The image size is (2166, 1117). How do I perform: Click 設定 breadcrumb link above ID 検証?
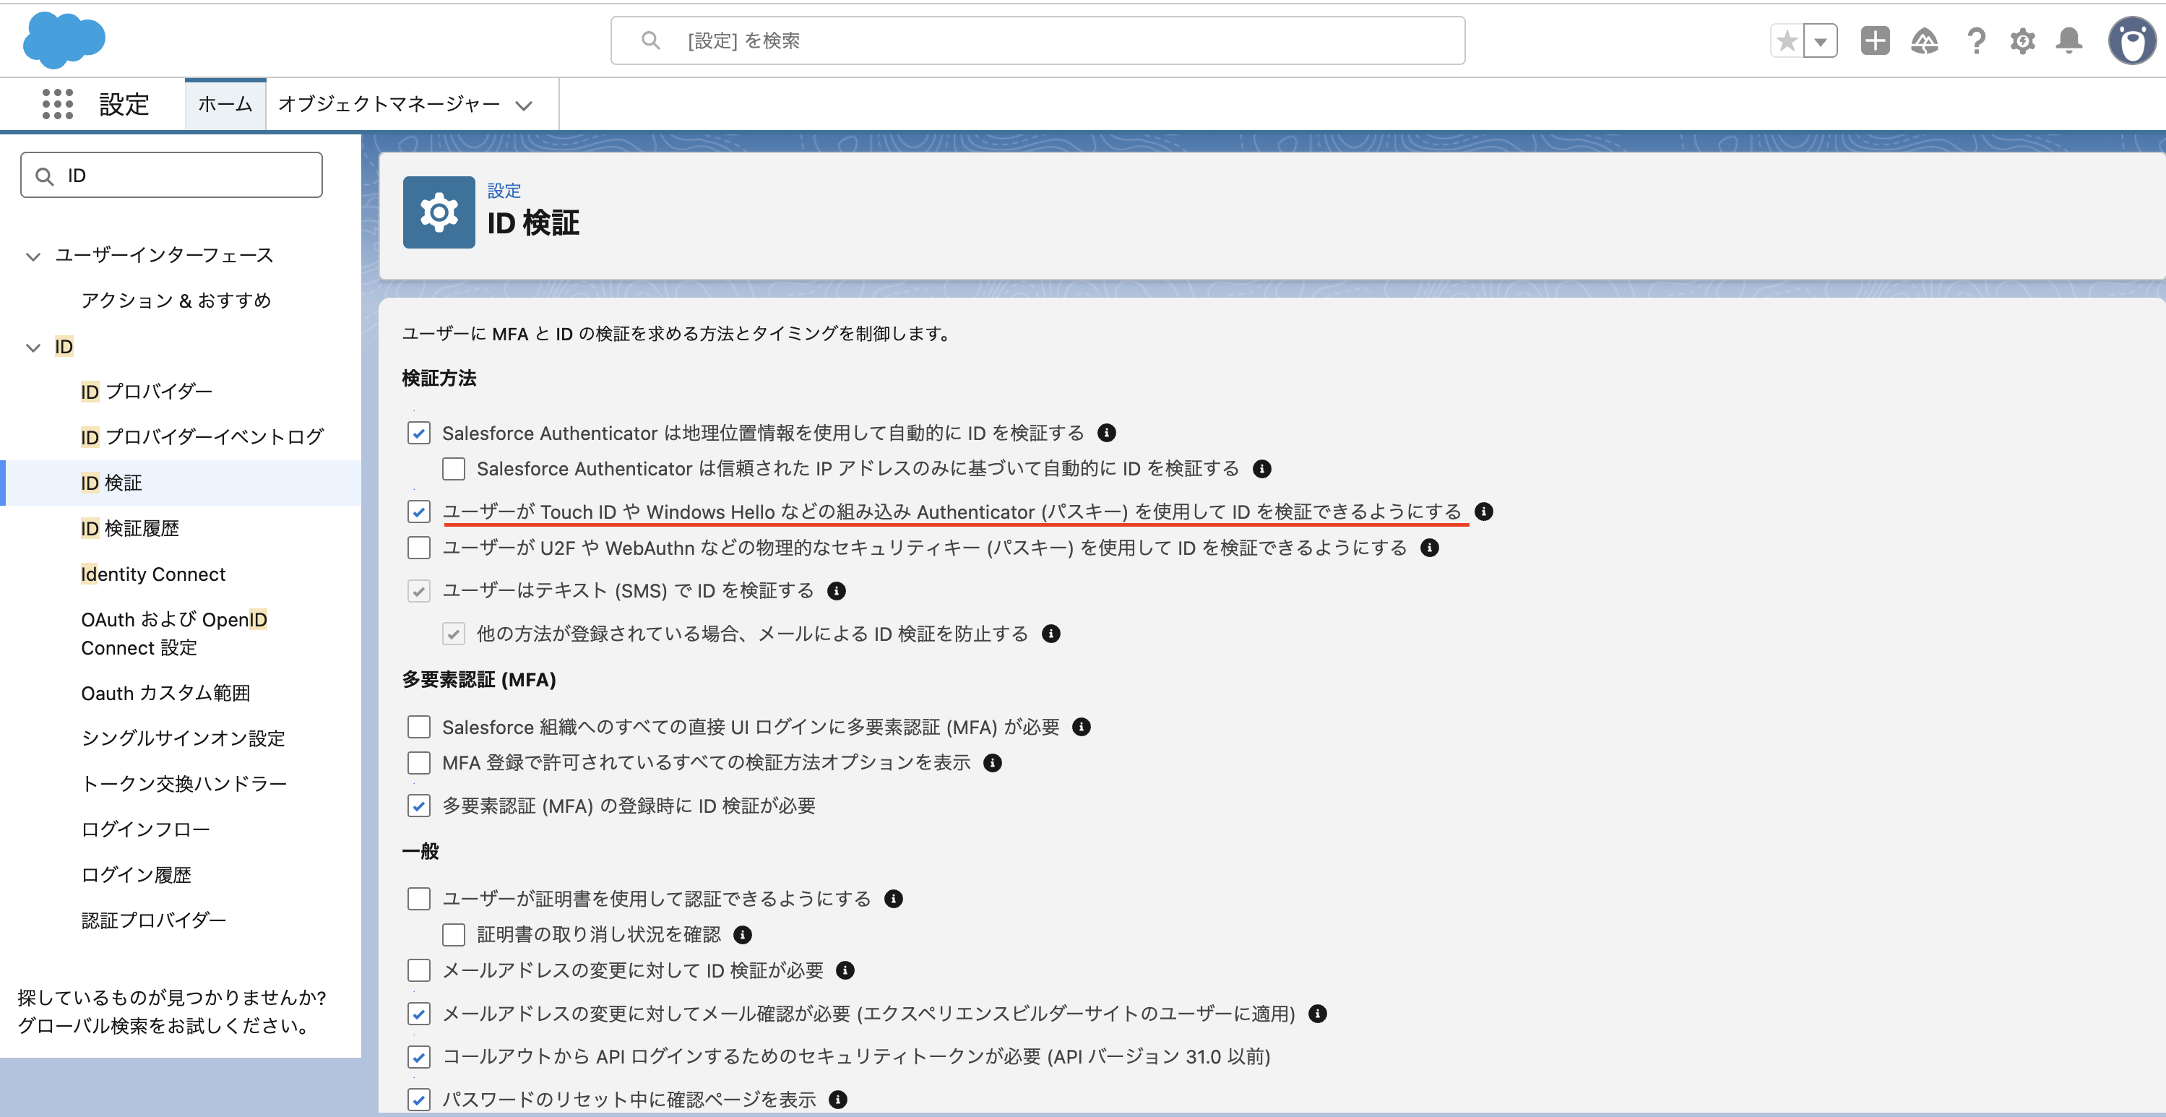point(504,191)
